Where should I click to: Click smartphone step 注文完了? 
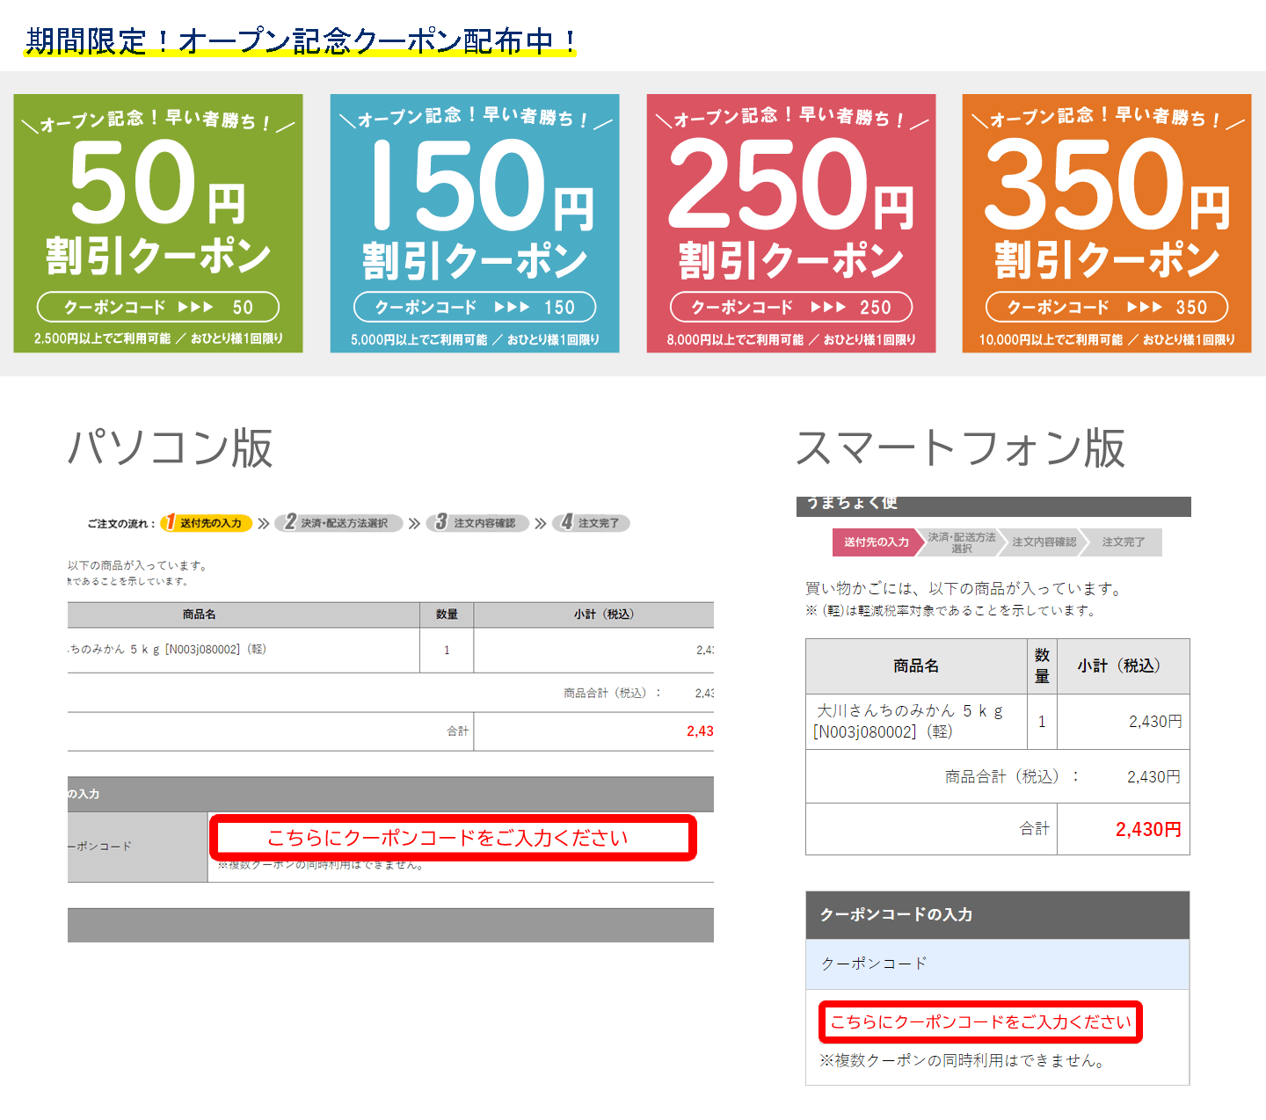[x=1123, y=542]
